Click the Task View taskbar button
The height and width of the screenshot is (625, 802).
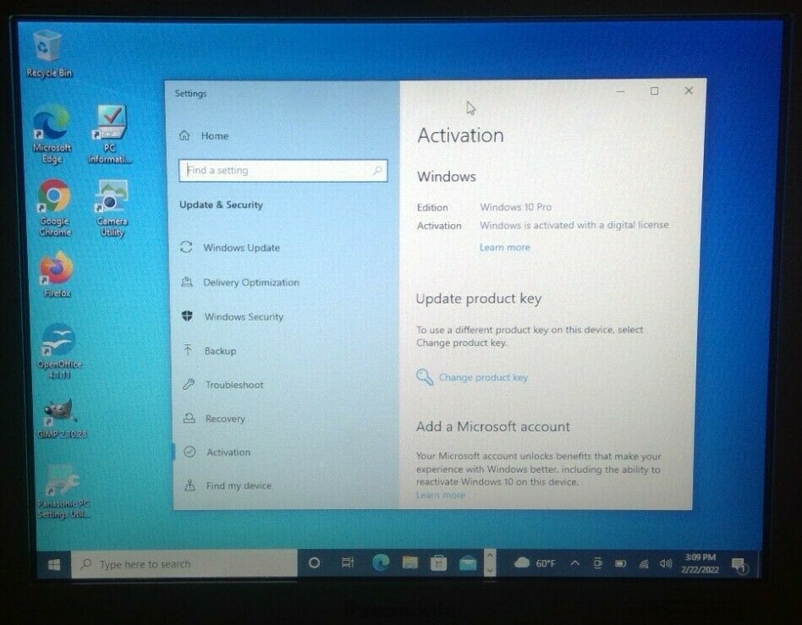click(x=348, y=563)
